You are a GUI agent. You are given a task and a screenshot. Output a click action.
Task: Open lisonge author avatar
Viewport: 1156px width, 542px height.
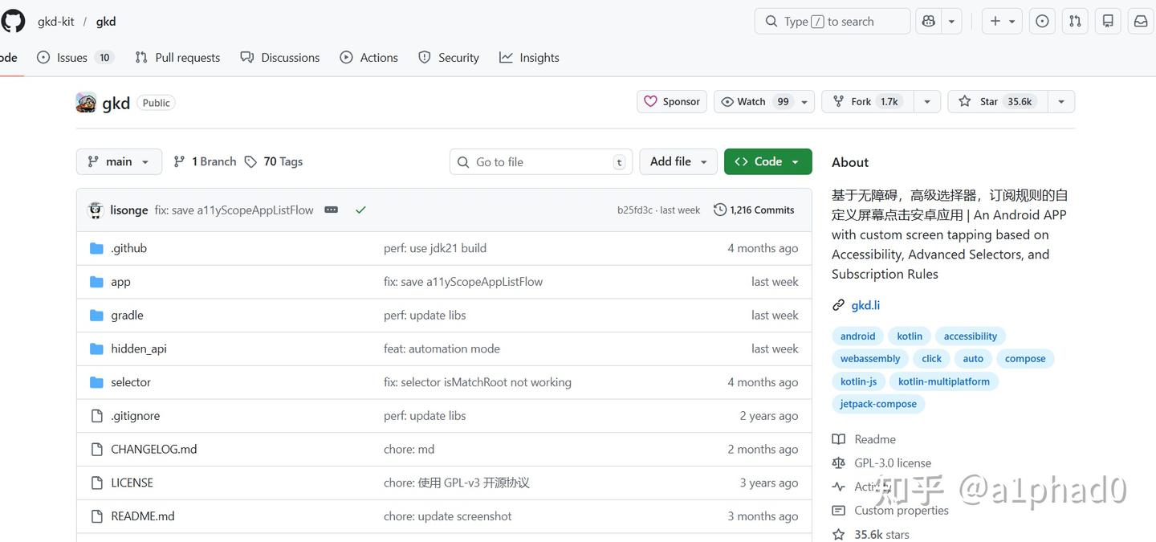click(x=96, y=210)
